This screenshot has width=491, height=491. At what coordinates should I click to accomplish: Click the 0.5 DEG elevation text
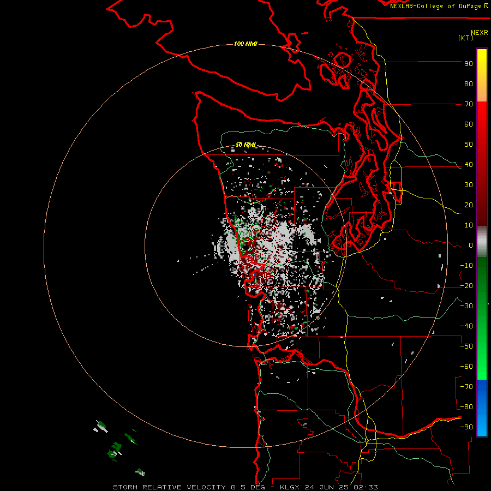tap(248, 487)
